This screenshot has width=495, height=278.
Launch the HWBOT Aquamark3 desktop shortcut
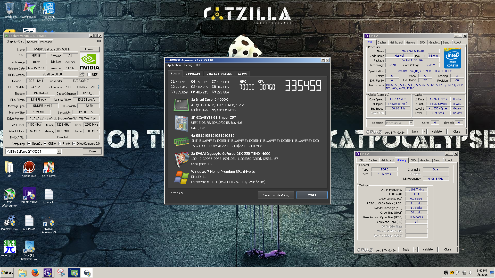[x=49, y=224]
